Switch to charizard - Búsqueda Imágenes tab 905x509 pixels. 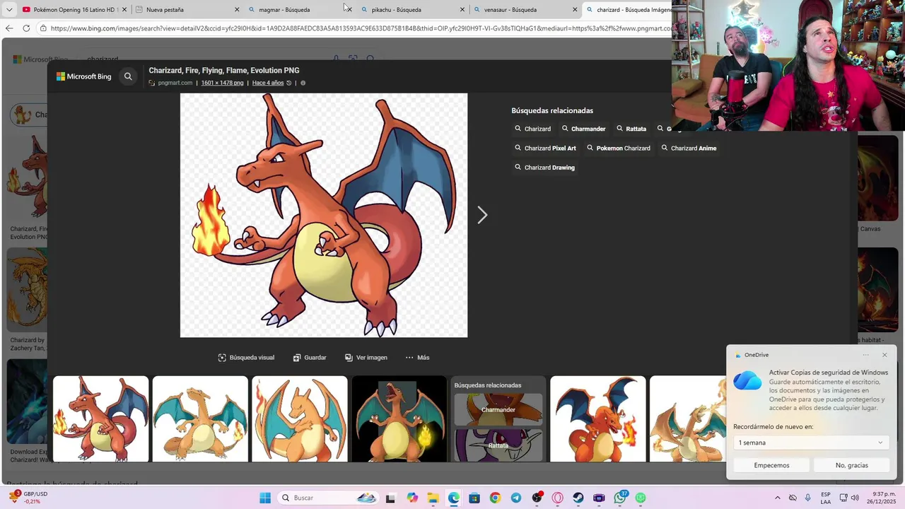628,10
